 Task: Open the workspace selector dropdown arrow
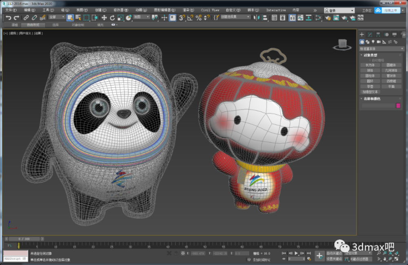click(403, 11)
